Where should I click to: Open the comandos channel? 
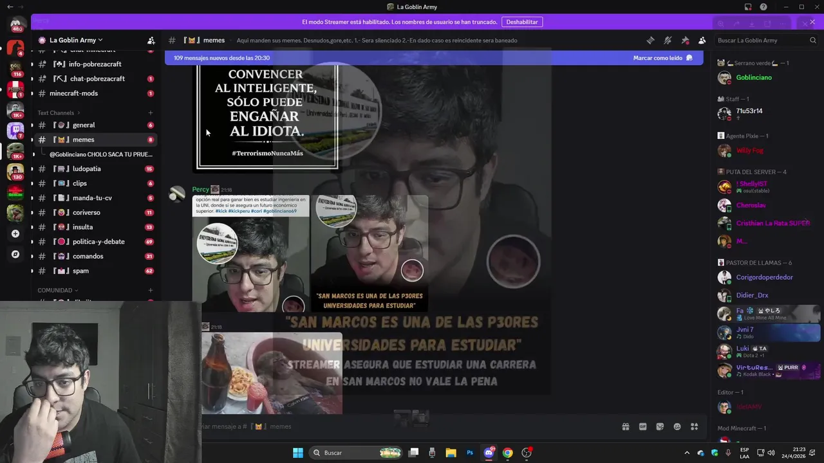point(95,256)
